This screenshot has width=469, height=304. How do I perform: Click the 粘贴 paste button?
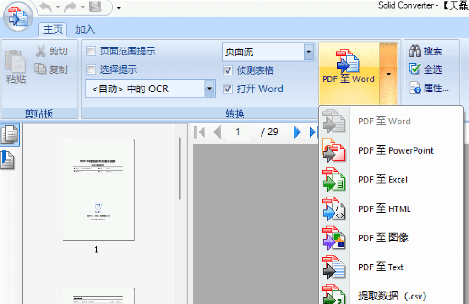[16, 67]
